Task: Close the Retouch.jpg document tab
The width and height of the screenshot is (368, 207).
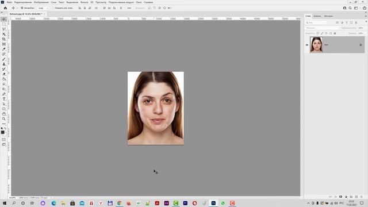Action: click(44, 14)
